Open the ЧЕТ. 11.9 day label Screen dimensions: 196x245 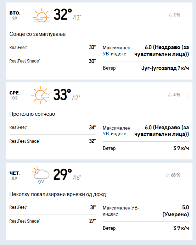[x=14, y=175]
